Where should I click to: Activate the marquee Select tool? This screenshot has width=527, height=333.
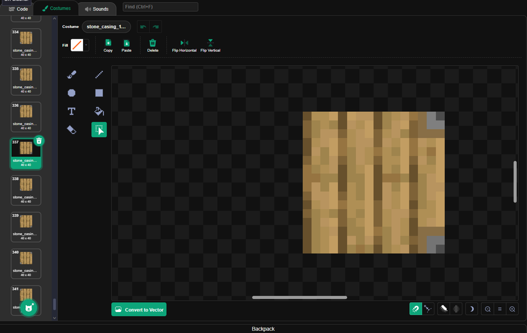click(x=99, y=130)
